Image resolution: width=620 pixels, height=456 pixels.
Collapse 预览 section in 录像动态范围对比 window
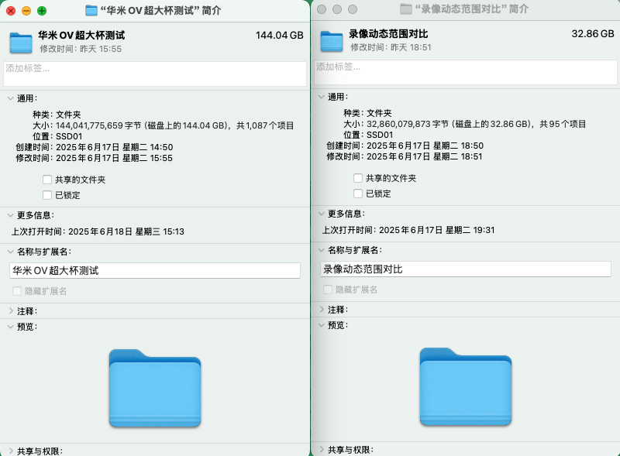322,325
